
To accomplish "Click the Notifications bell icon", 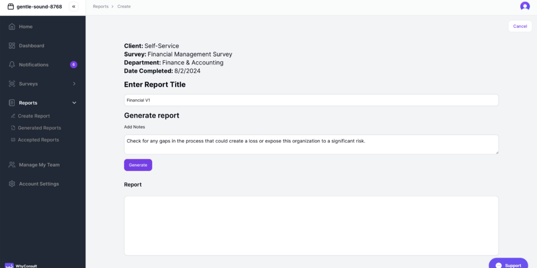I will coord(12,65).
